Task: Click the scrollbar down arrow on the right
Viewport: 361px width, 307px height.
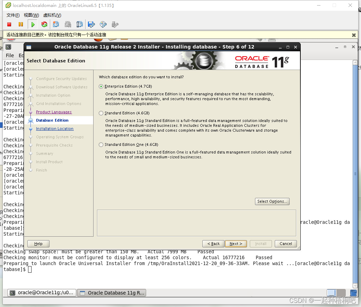Action: (354, 286)
